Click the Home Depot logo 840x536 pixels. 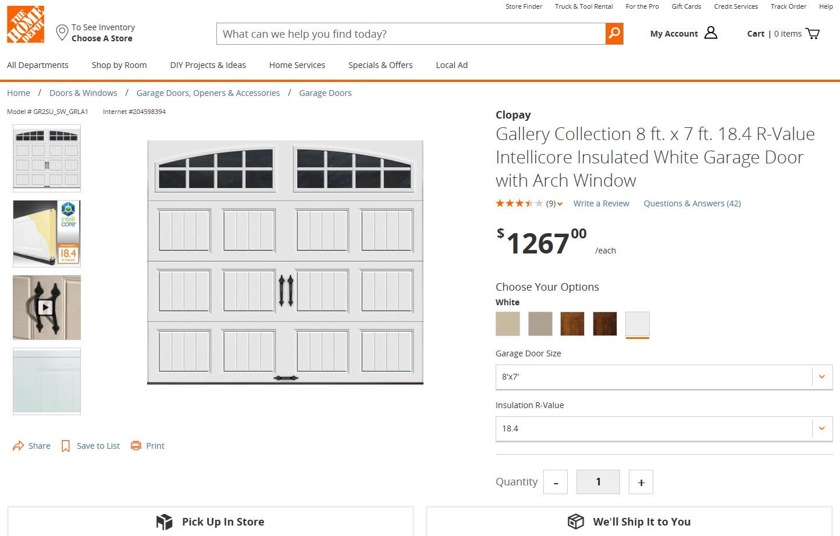coord(26,24)
